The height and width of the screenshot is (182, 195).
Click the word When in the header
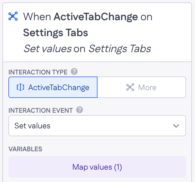[x=37, y=17]
